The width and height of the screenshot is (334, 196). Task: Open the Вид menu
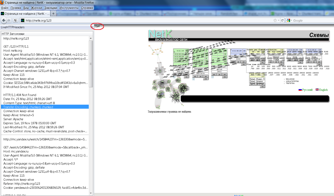click(x=26, y=8)
